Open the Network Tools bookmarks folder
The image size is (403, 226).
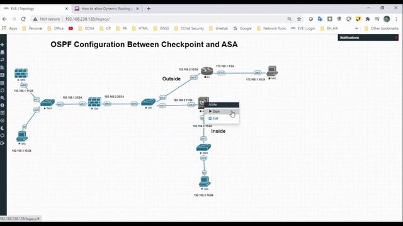(x=271, y=28)
